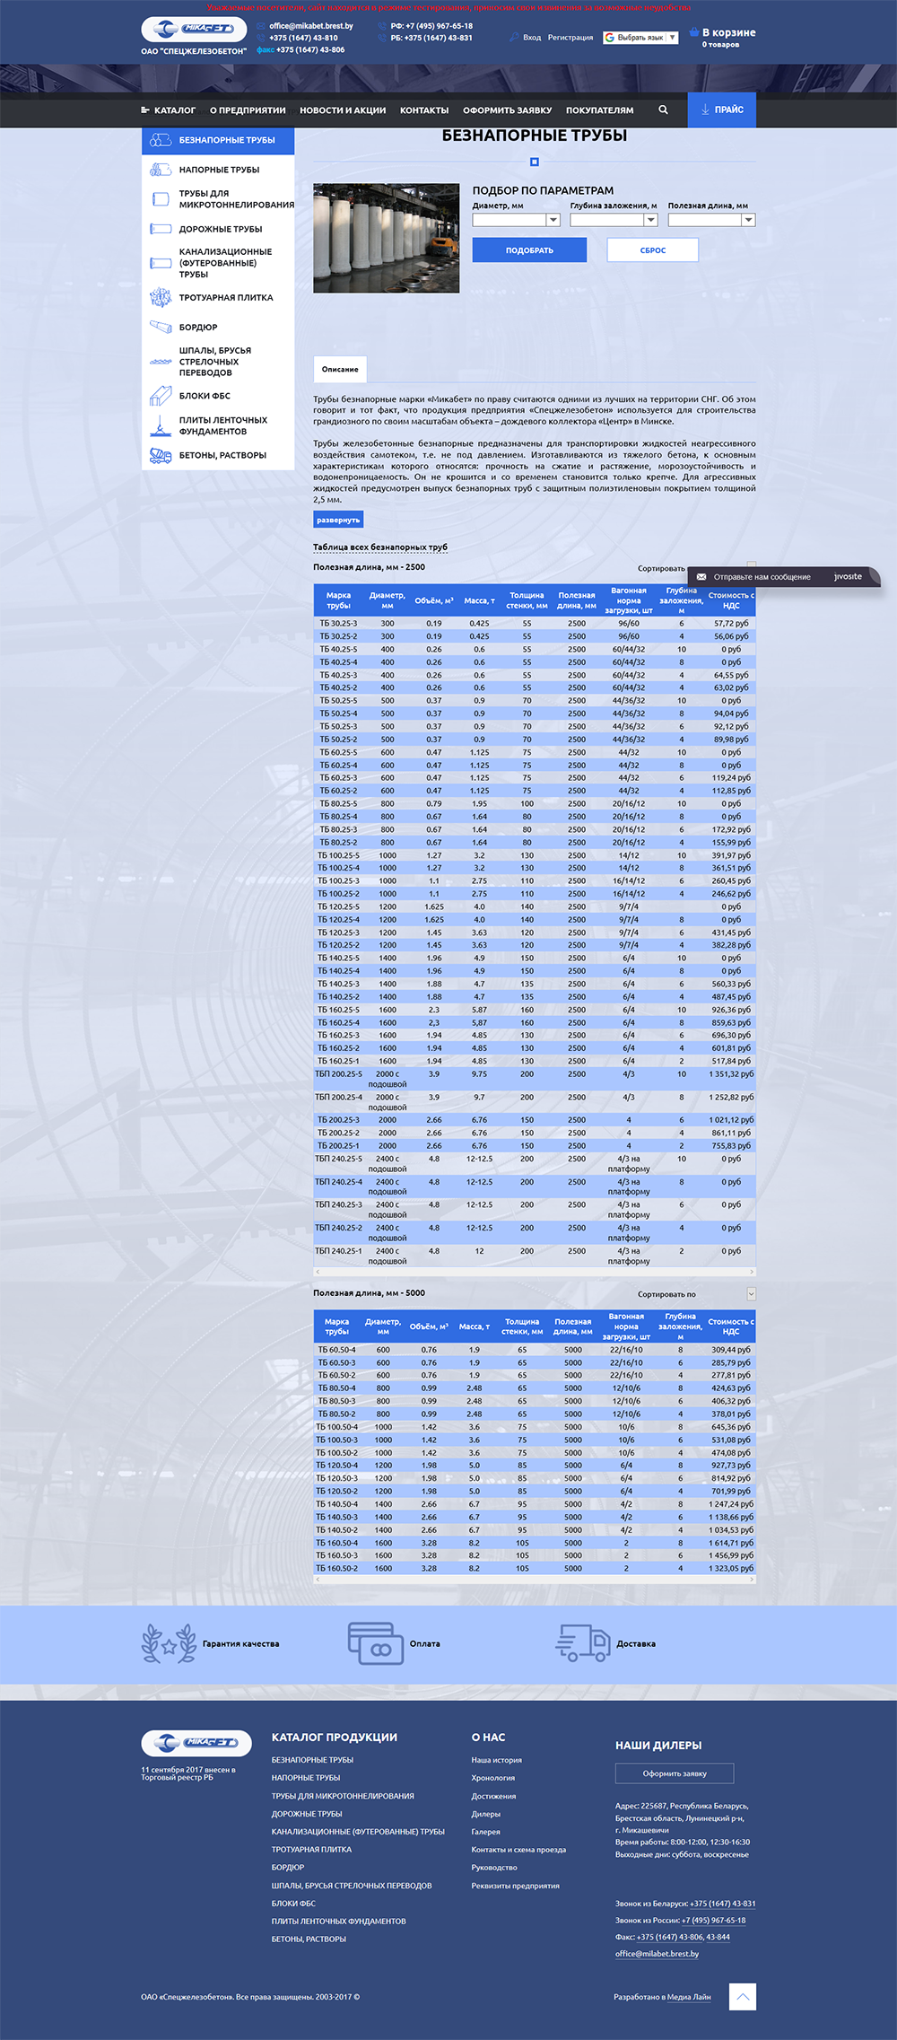Viewport: 897px width, 2040px height.
Task: Click footer email office@milabet.brest.by
Action: coord(658,1954)
